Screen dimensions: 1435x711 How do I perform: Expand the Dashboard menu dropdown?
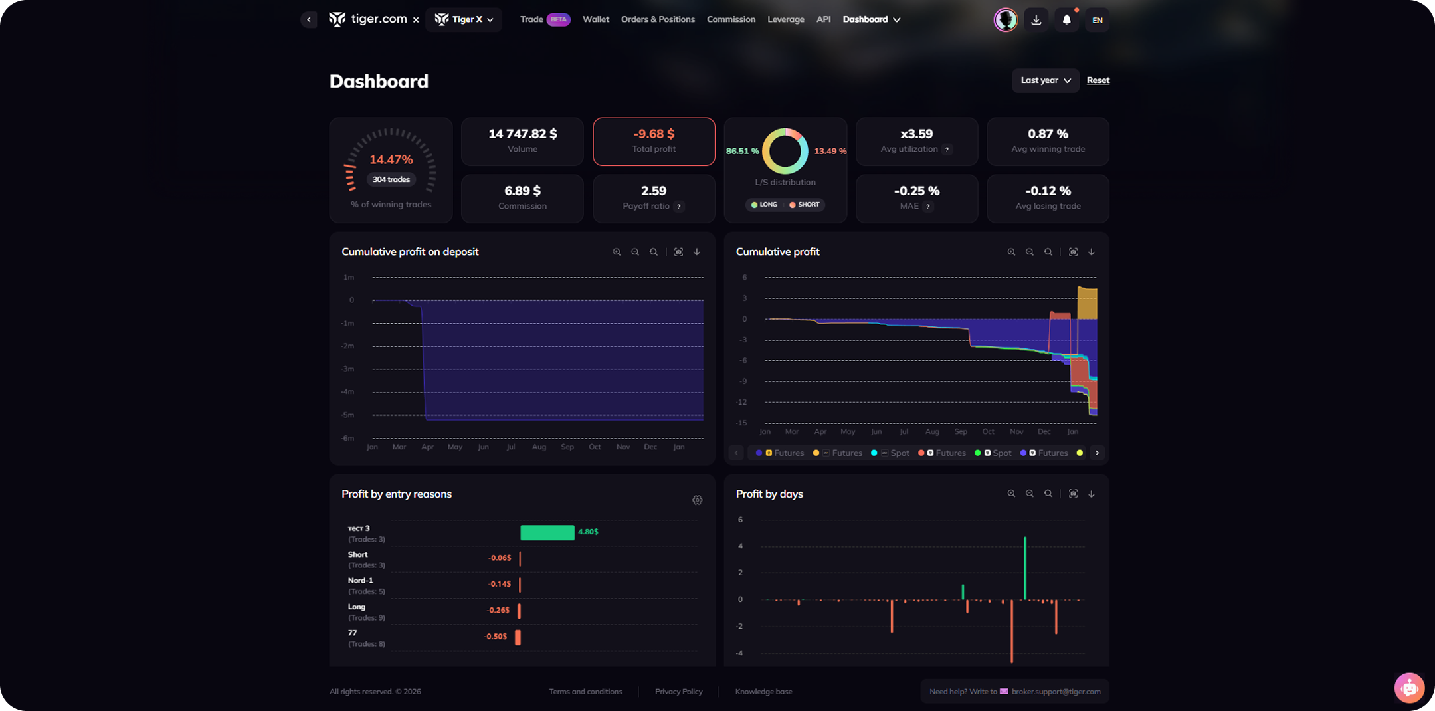pyautogui.click(x=871, y=19)
